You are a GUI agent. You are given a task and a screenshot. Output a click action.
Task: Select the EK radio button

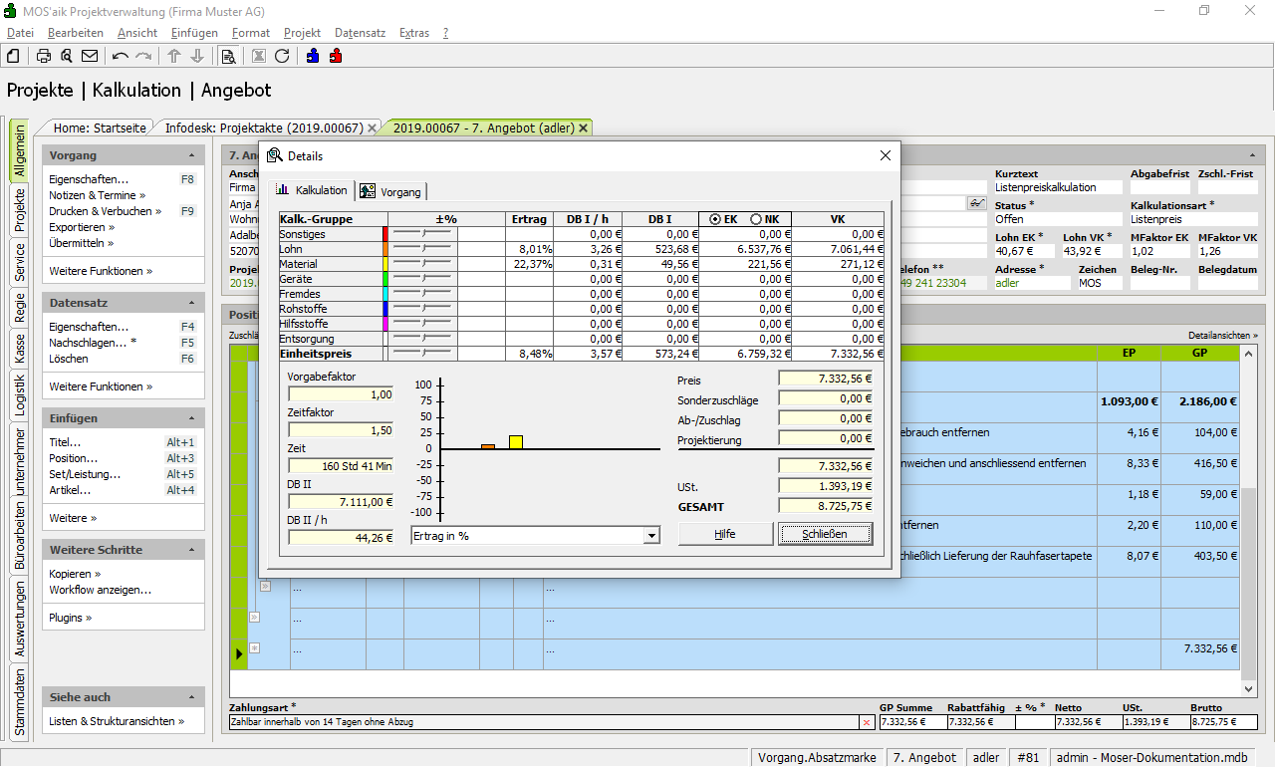pyautogui.click(x=715, y=219)
